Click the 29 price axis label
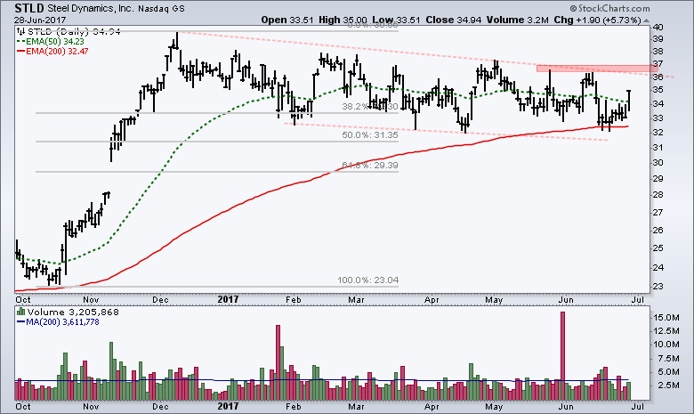This screenshot has width=694, height=414. pos(658,178)
